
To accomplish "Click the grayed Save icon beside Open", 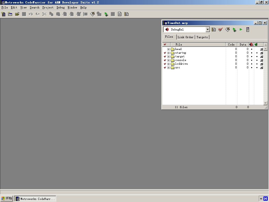I will tap(24, 14).
